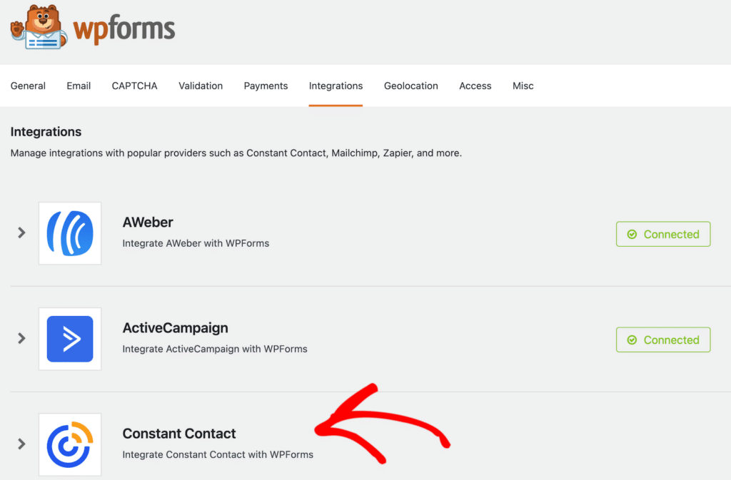
Task: Click the AWeber logo icon
Action: [70, 233]
